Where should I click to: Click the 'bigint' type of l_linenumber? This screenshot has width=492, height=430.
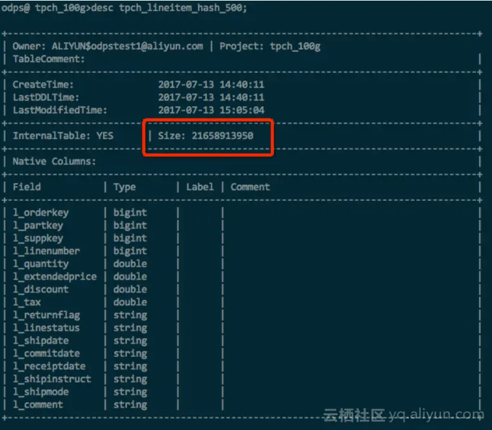point(130,251)
